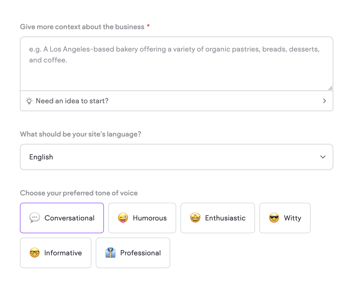Choose the Humorous tone of voice
The width and height of the screenshot is (348, 297).
click(x=142, y=218)
